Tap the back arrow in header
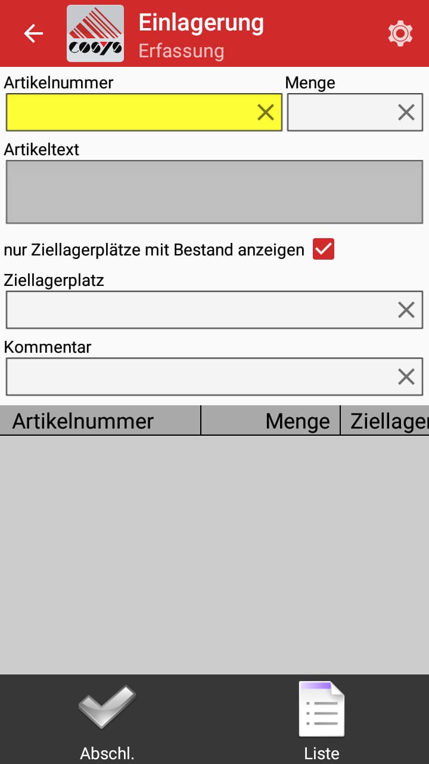The image size is (429, 764). (33, 33)
